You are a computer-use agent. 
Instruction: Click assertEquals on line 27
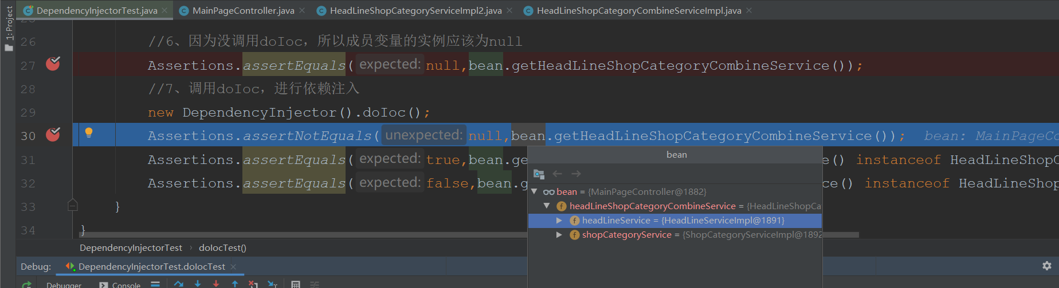point(295,66)
